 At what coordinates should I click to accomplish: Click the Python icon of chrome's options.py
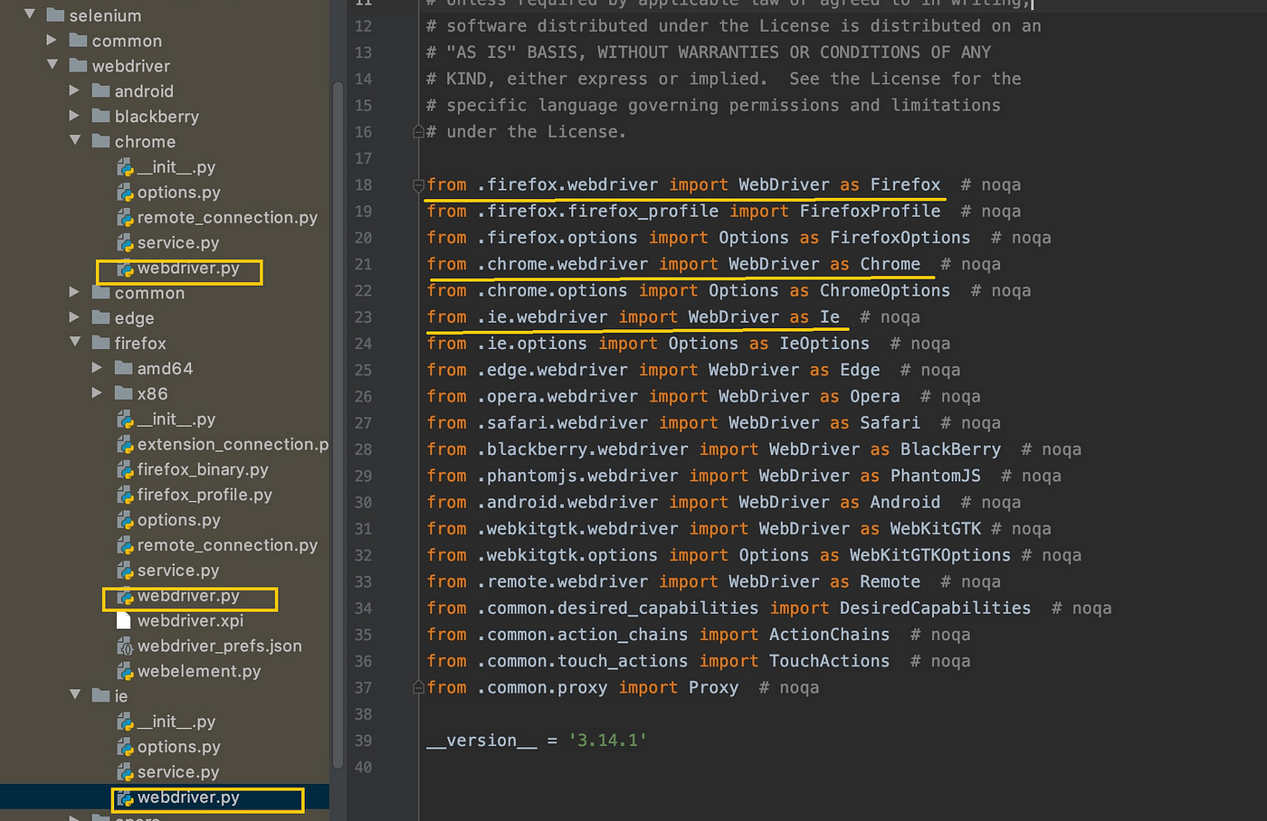(126, 193)
